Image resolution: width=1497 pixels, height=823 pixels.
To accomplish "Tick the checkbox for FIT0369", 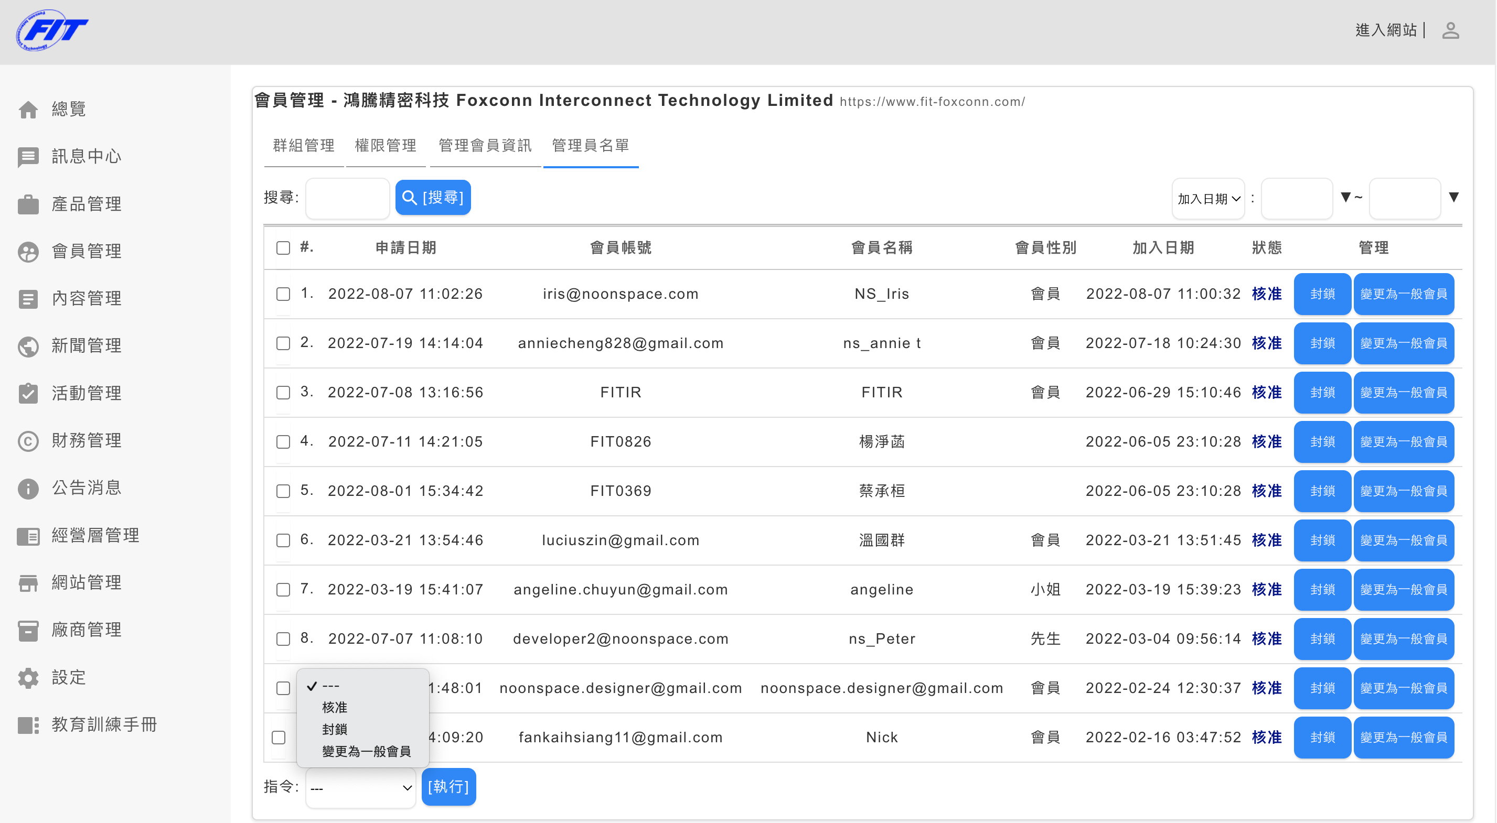I will pos(283,491).
